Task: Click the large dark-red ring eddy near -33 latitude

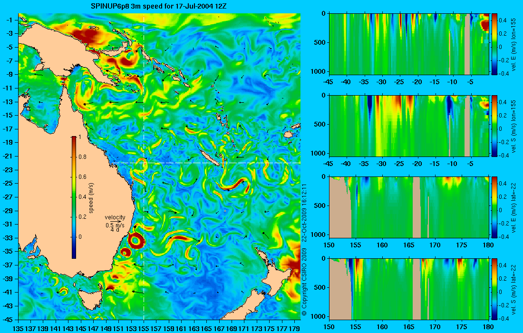Action: coord(136,240)
